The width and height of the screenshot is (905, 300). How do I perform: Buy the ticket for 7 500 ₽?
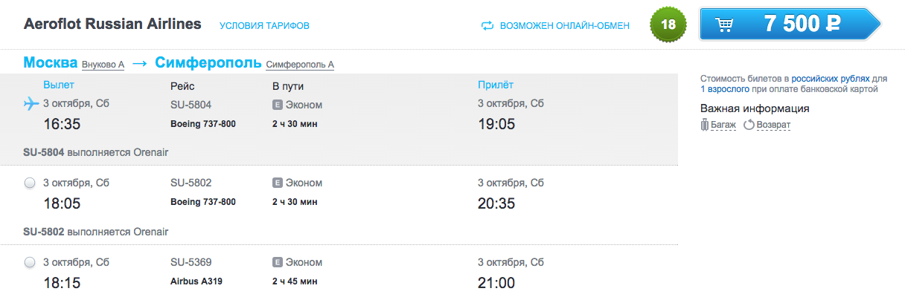[x=790, y=25]
